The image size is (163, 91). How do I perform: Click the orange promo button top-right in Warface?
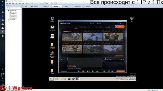(120, 27)
